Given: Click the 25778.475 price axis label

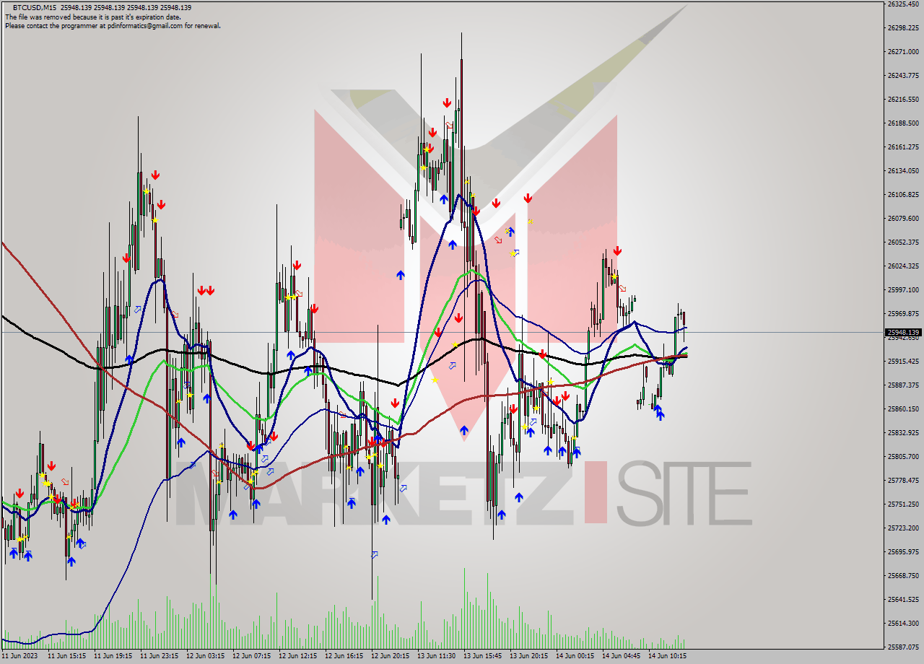Looking at the screenshot, I should click(904, 481).
